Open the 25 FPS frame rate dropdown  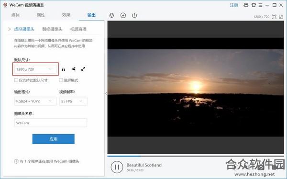(x=73, y=101)
